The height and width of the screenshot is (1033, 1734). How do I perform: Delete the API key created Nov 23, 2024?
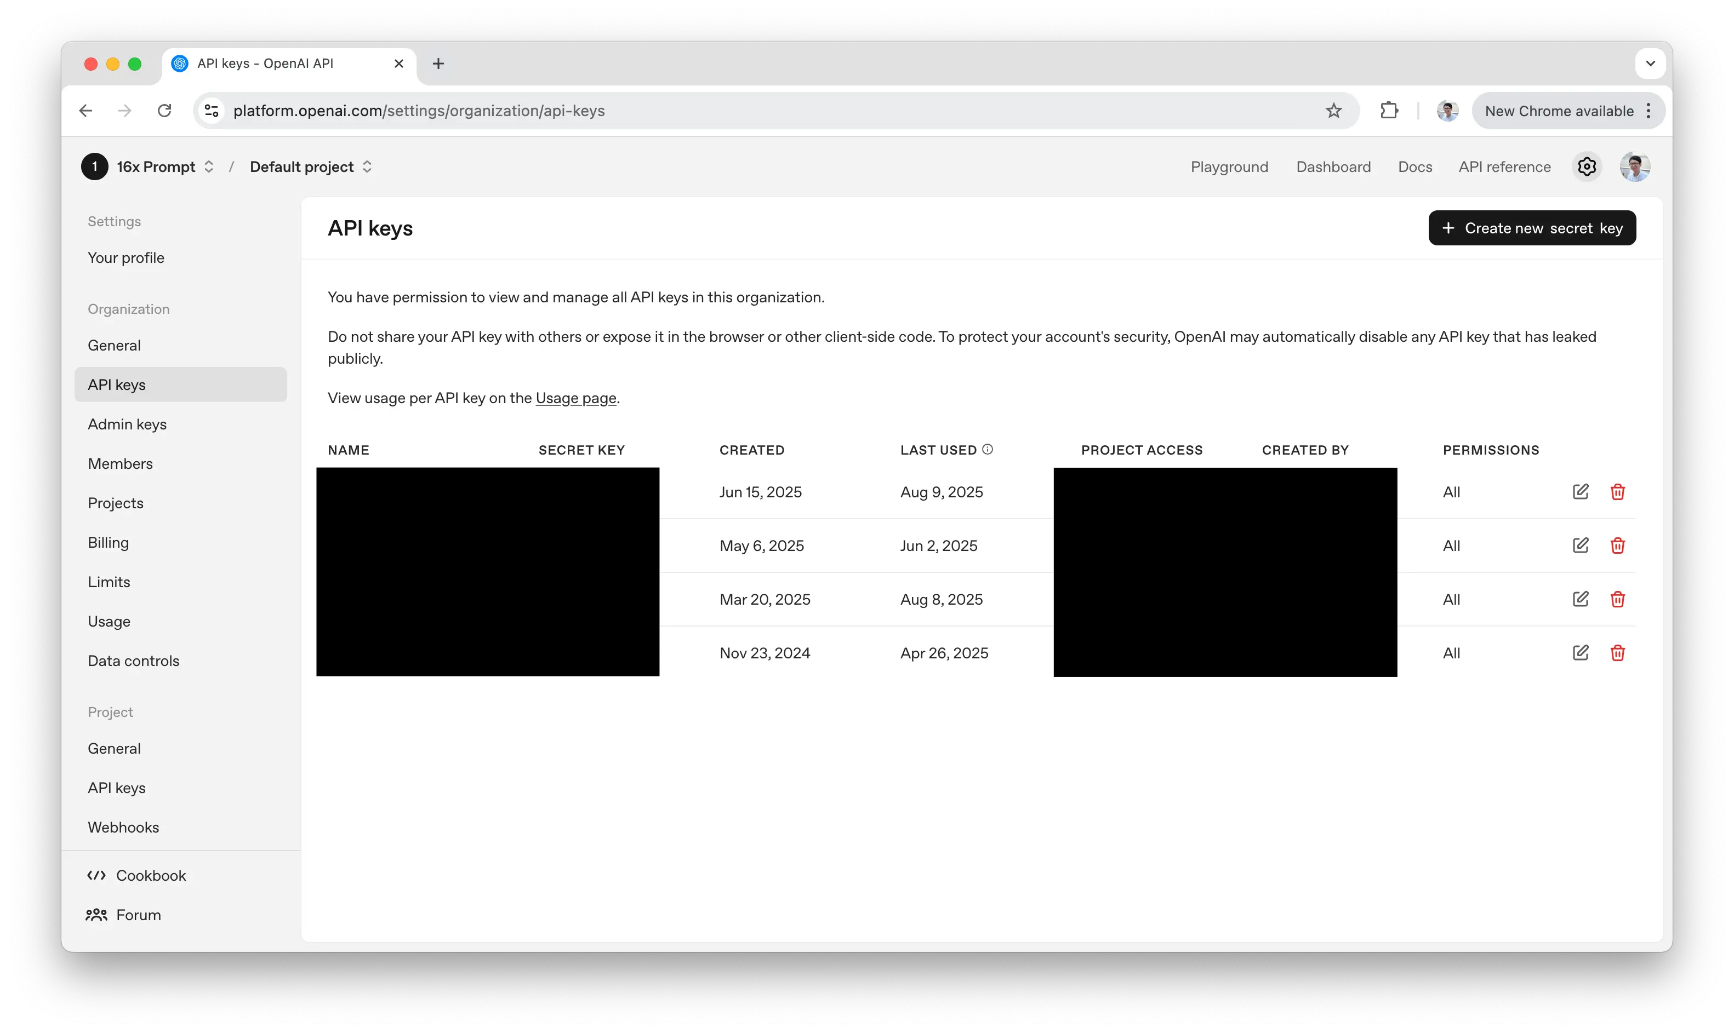click(1617, 652)
